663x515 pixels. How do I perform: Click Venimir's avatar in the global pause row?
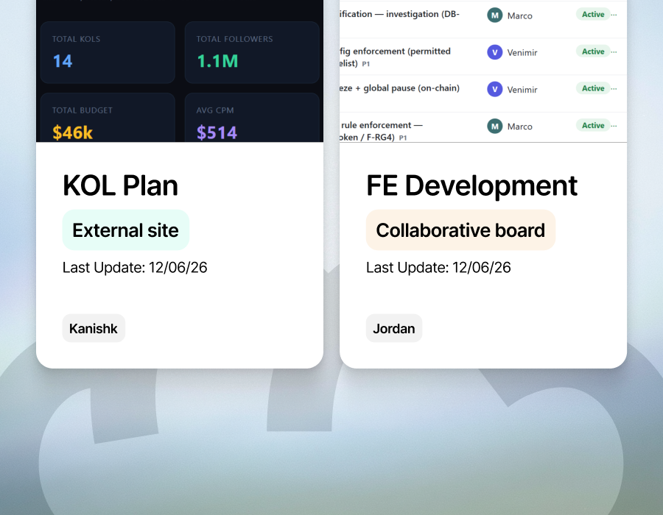pyautogui.click(x=495, y=90)
